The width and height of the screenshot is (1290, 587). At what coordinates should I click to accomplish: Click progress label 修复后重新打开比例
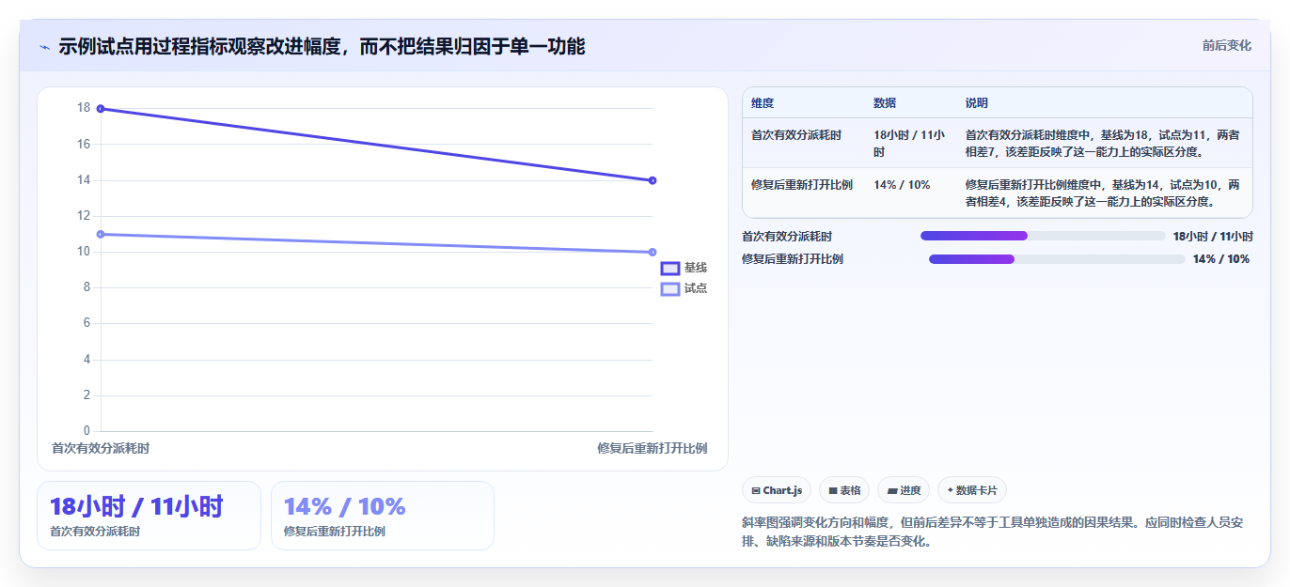[x=793, y=259]
